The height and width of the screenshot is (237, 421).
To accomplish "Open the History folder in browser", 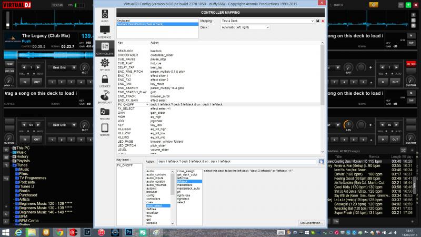I will coord(22,156).
